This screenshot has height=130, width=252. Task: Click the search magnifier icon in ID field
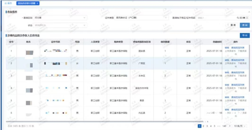pos(238,18)
